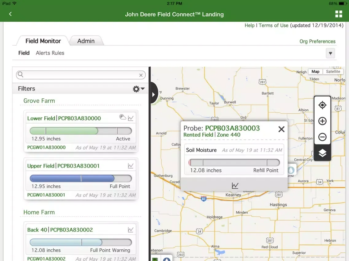Click Upper Field blue moisture bar

coord(81,178)
